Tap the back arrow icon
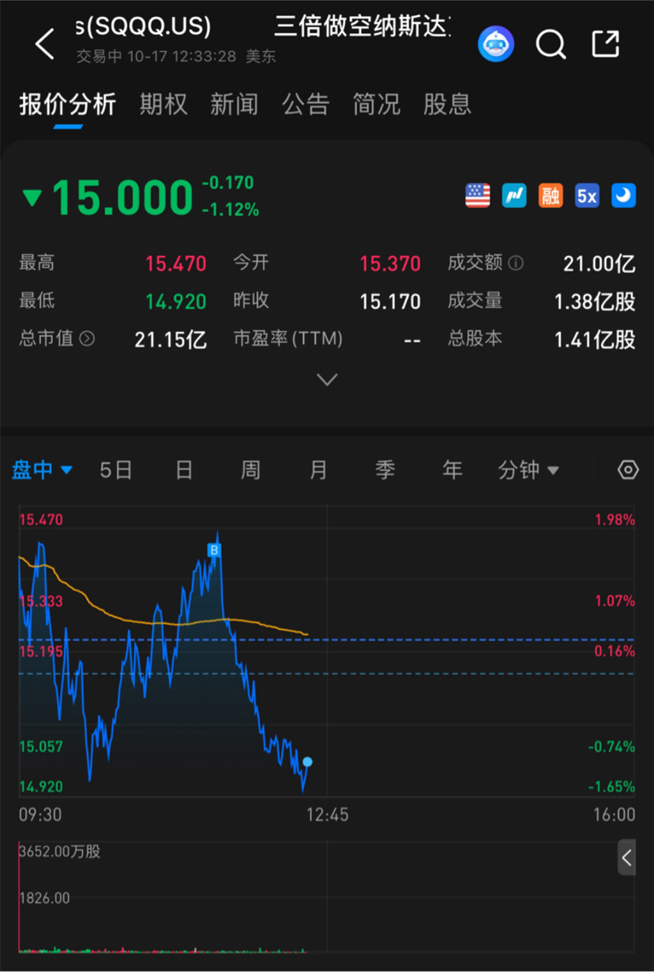Viewport: 654px width, 972px height. (44, 44)
